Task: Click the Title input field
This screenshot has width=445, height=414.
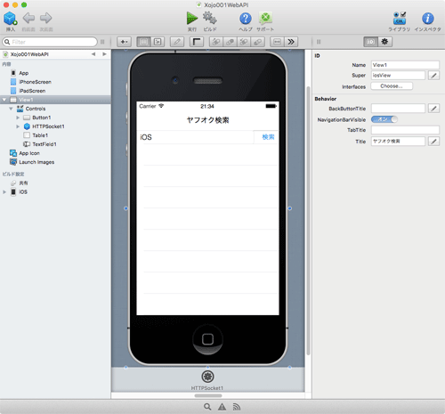Action: pos(398,142)
